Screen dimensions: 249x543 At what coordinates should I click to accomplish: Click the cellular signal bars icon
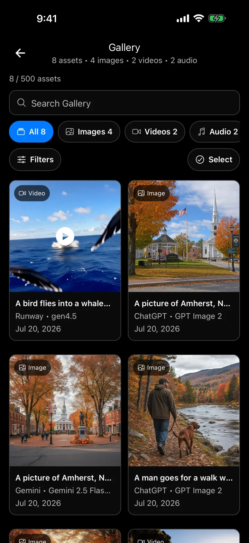point(183,18)
